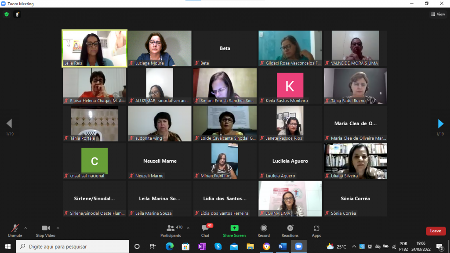This screenshot has width=450, height=253.
Task: Open the View layout menu
Action: pyautogui.click(x=438, y=14)
